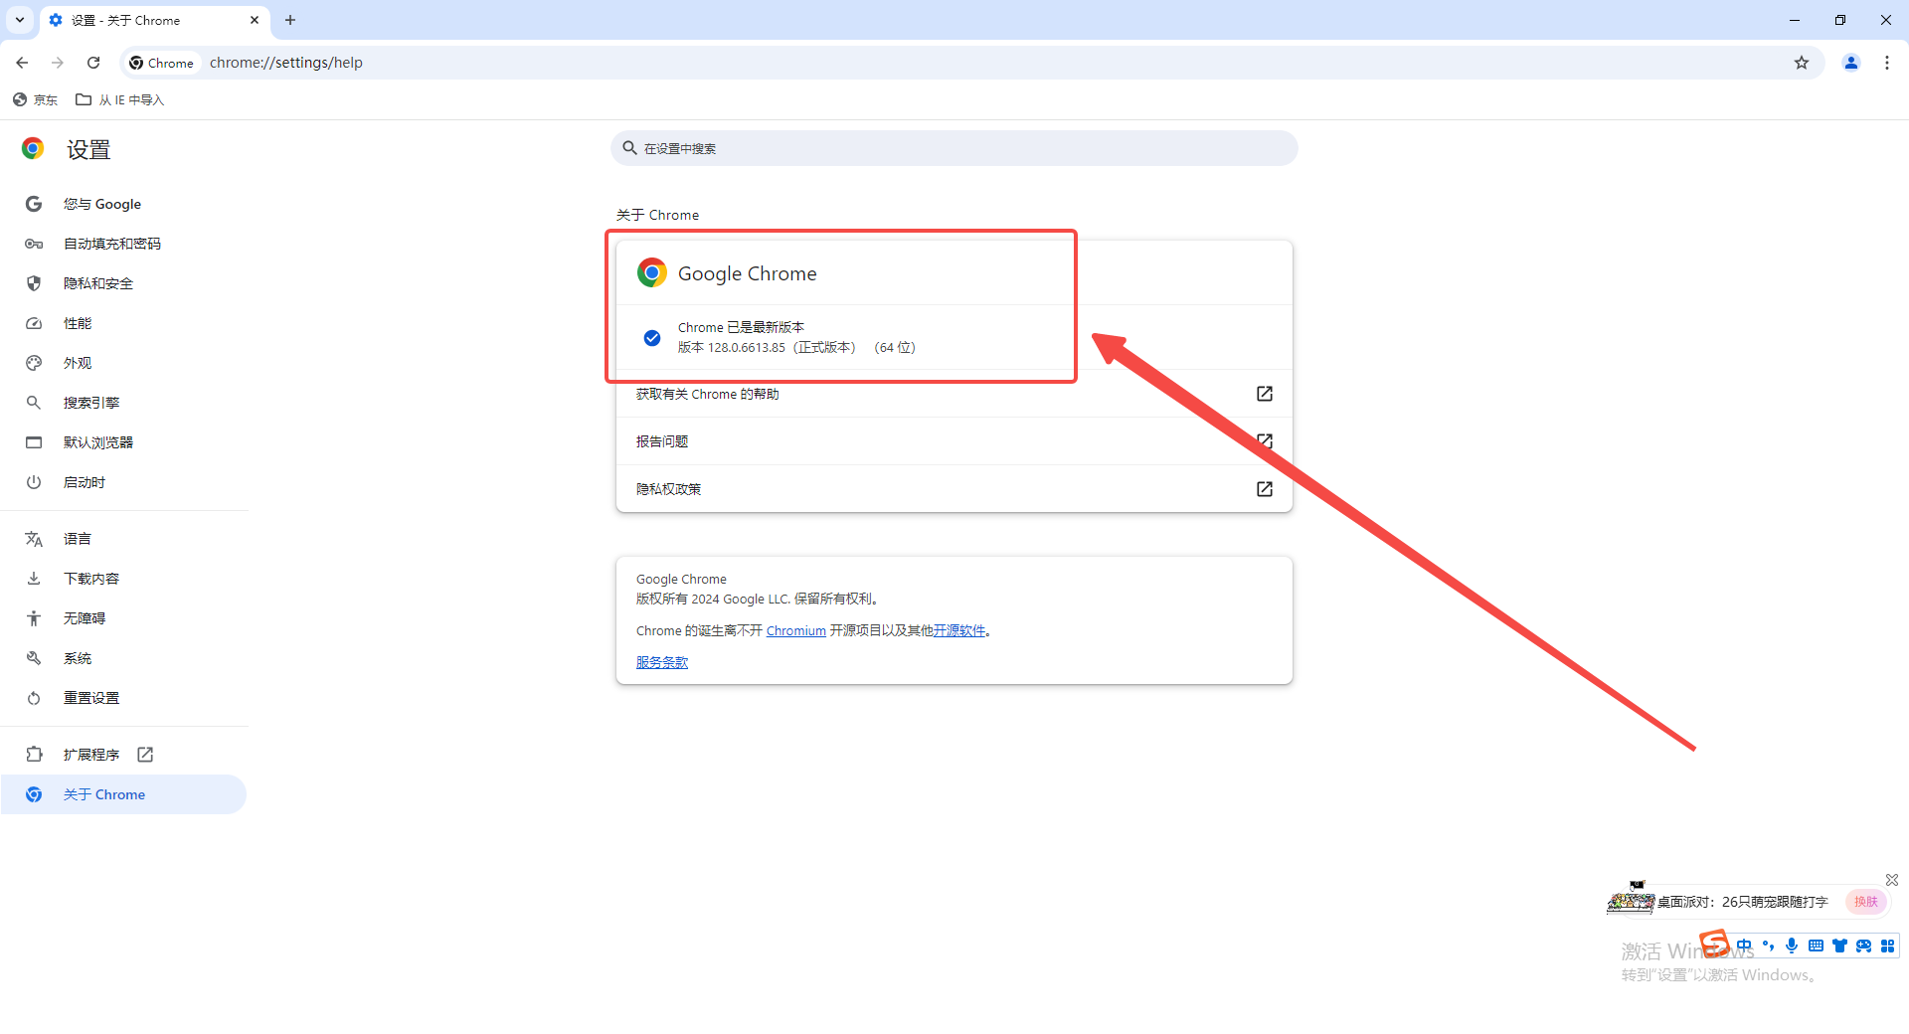This screenshot has width=1909, height=1034.
Task: Click the 系统 wrench icon
Action: click(34, 658)
